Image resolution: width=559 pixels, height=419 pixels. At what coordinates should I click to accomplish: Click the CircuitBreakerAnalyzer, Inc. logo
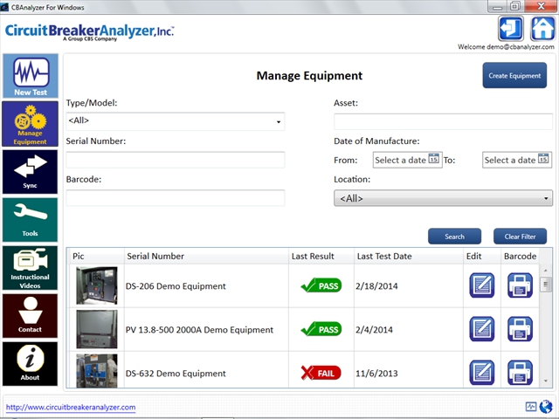pyautogui.click(x=89, y=32)
